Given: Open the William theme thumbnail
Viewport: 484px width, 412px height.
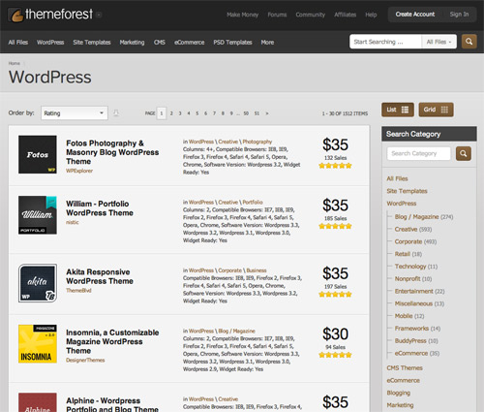Looking at the screenshot, I should [x=38, y=215].
